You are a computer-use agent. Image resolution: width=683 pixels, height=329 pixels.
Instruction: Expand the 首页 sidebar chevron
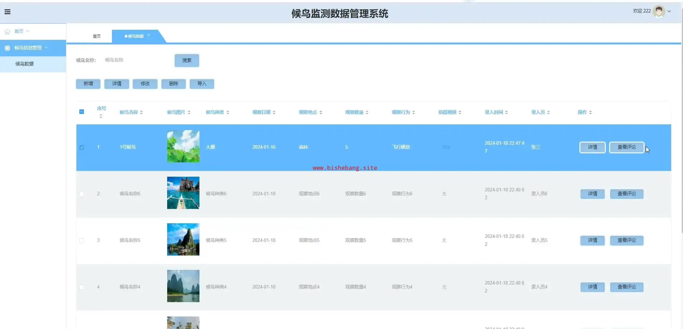28,31
